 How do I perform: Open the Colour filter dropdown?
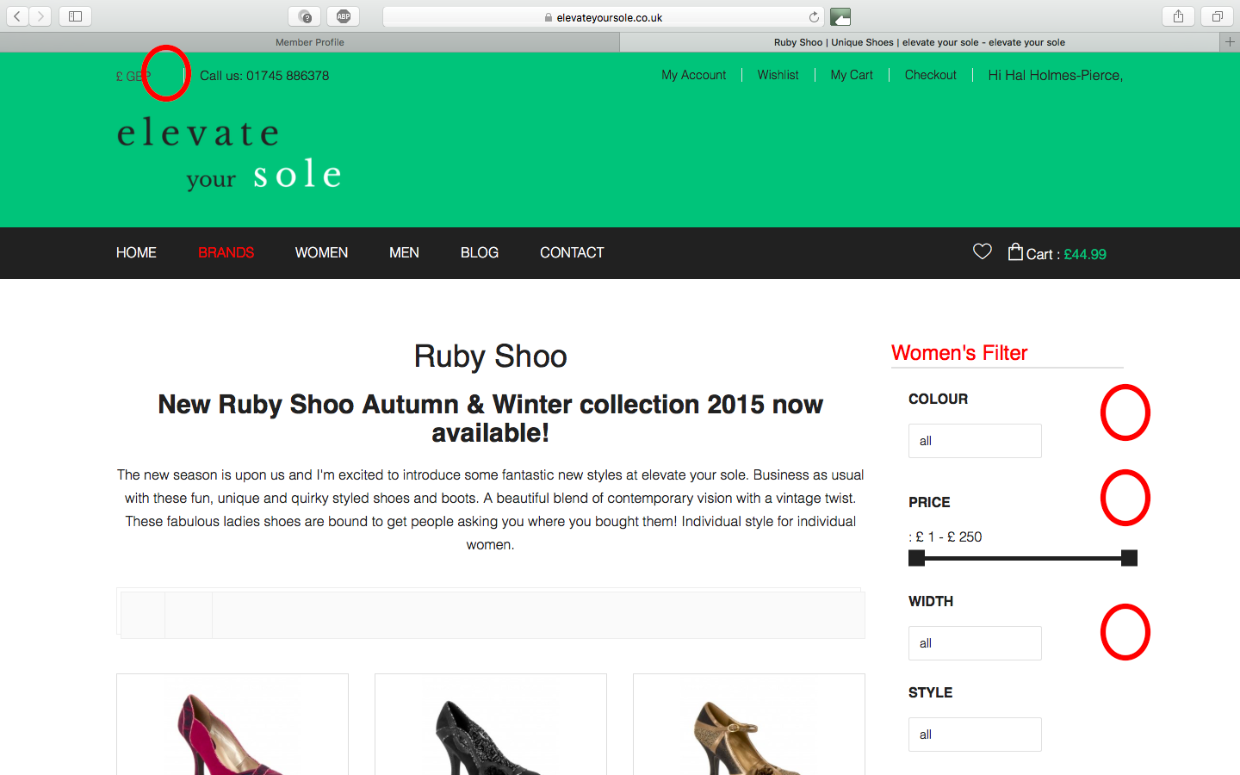tap(975, 441)
